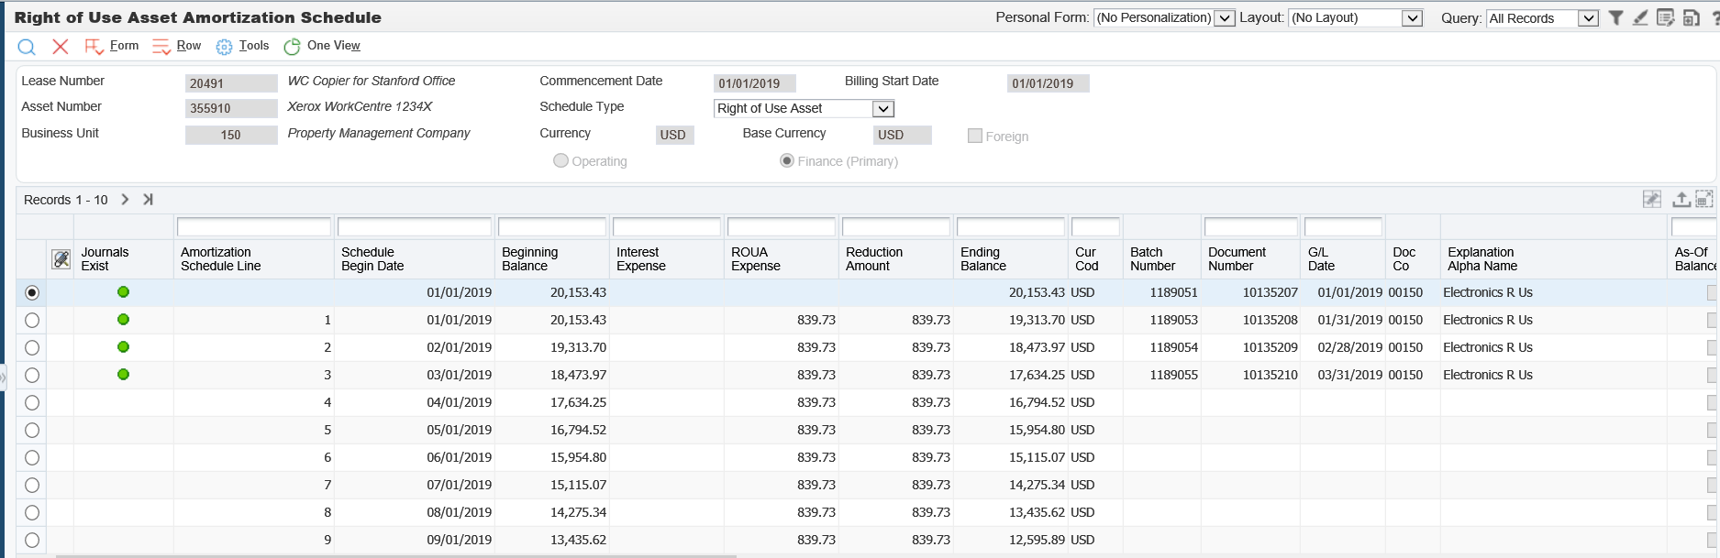Click the filter box above Document Number

[1251, 226]
